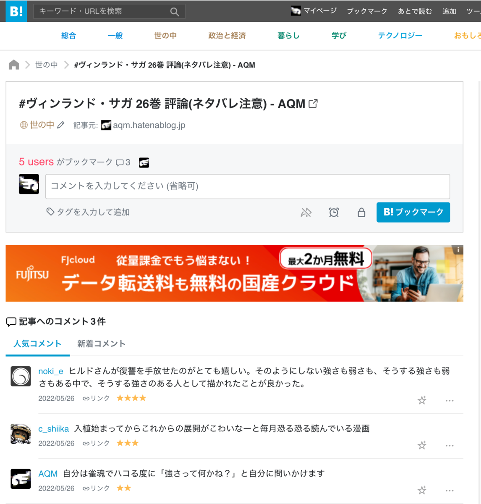The height and width of the screenshot is (504, 481).
Task: Click the Hatena B! logo
Action: [x=16, y=11]
